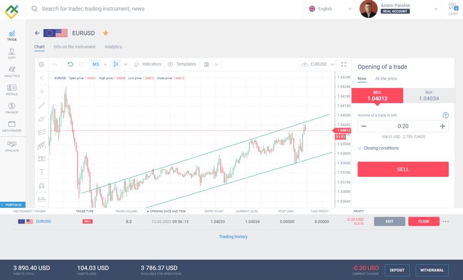Open chart settings gear icon

41,64
